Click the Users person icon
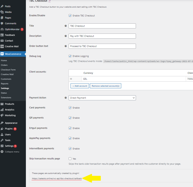This screenshot has height=187, width=193. (2, 134)
